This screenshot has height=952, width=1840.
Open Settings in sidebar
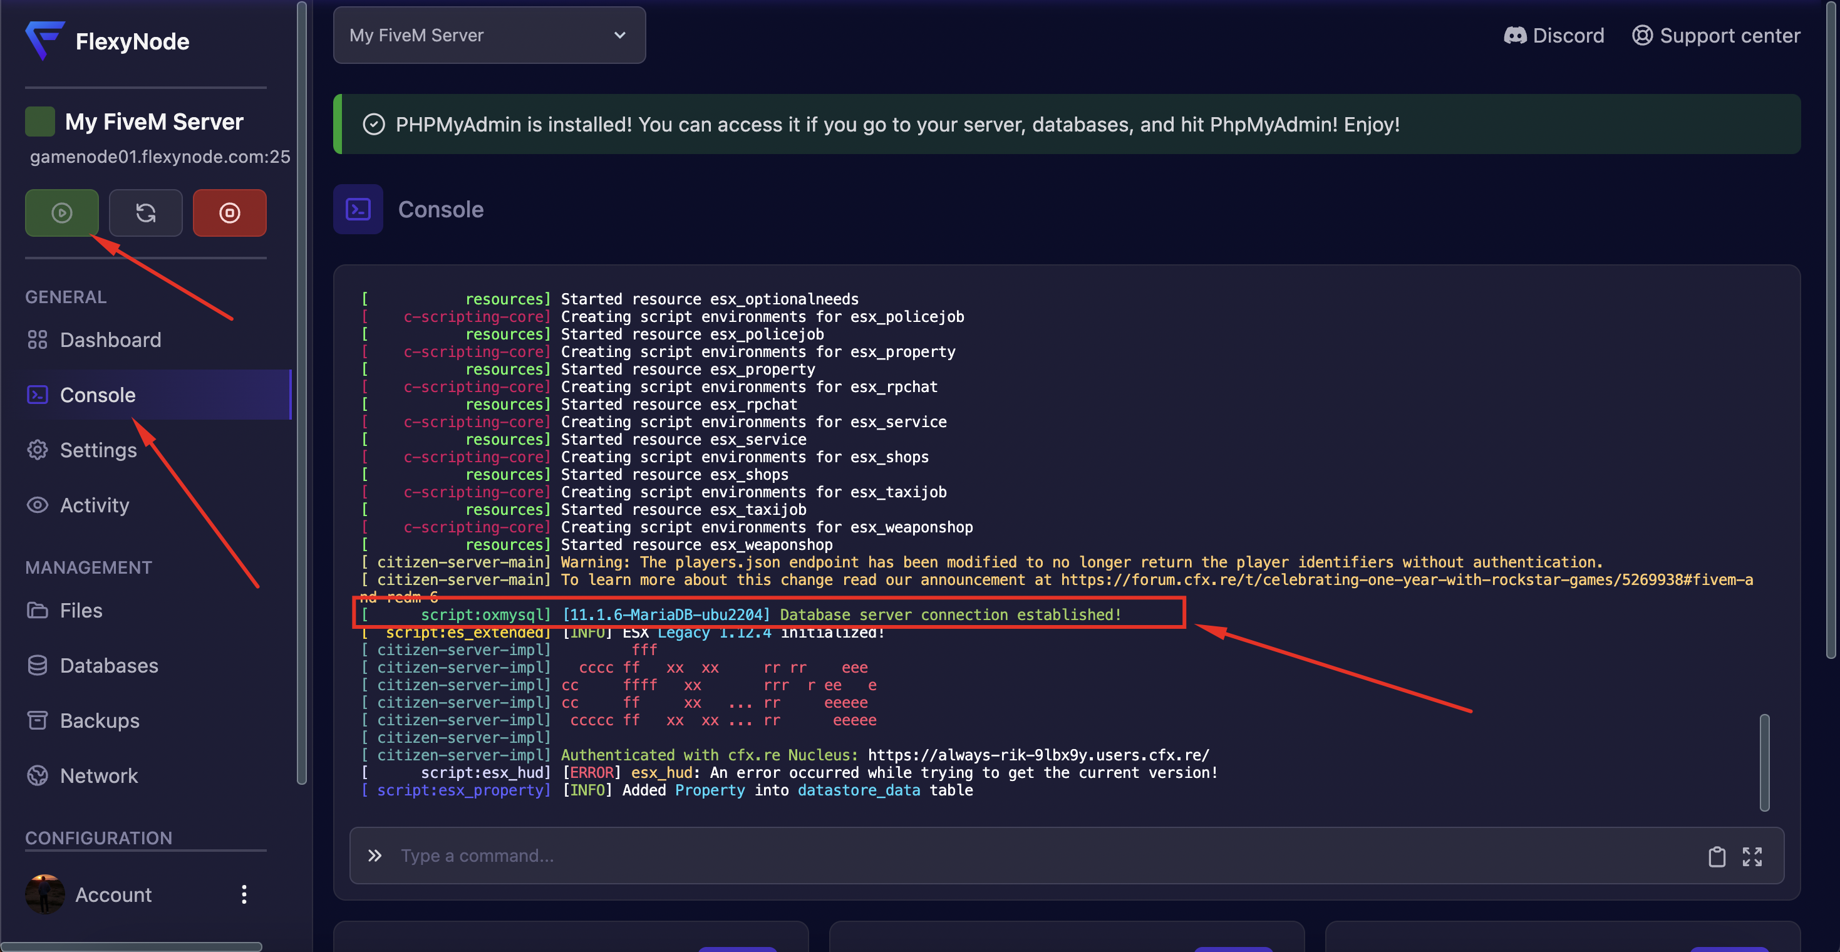[98, 450]
